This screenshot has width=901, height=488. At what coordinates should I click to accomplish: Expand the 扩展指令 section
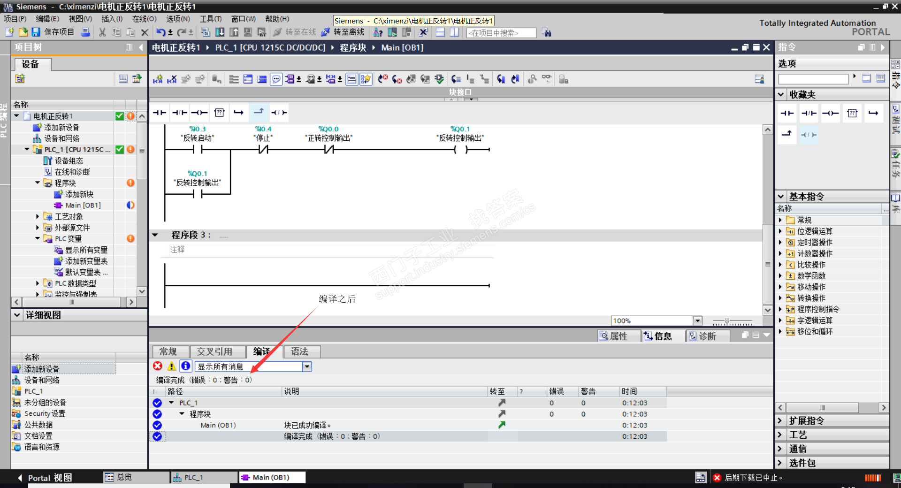[780, 420]
